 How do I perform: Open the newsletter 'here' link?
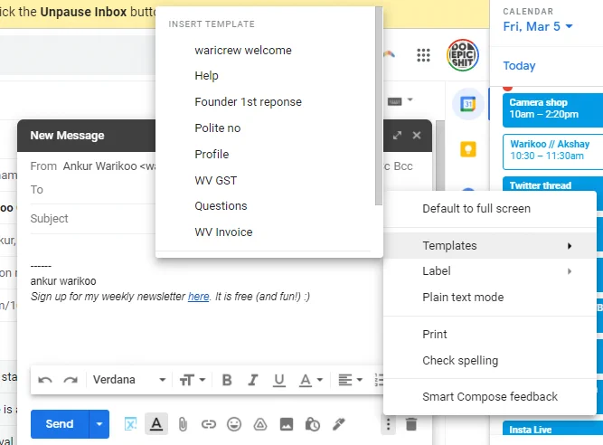(x=198, y=297)
